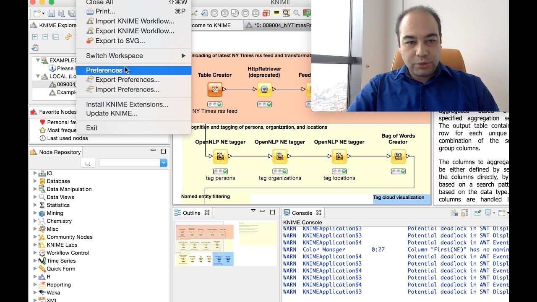Click the Save As toolbar icon
The height and width of the screenshot is (302, 537).
61,13
